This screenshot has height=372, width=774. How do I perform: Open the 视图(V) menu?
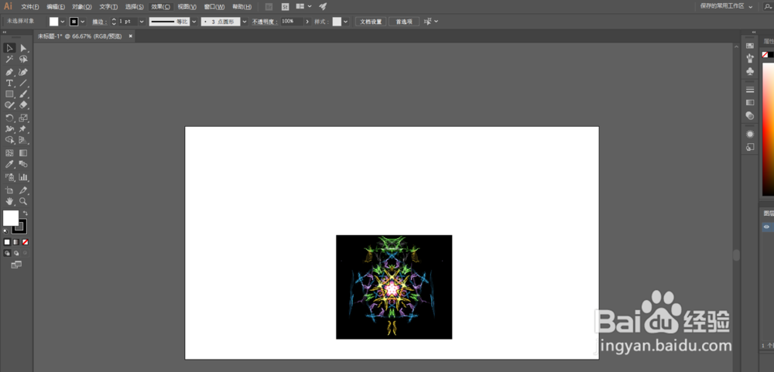tap(187, 7)
